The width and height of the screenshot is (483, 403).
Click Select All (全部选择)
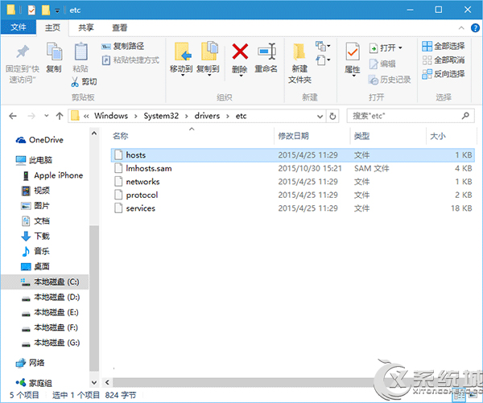pyautogui.click(x=444, y=46)
